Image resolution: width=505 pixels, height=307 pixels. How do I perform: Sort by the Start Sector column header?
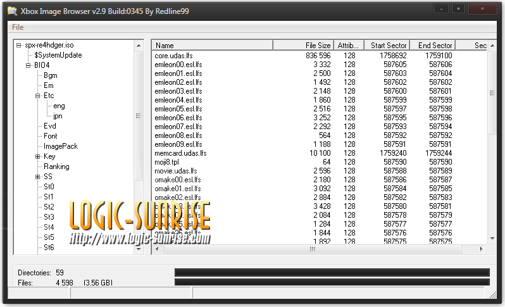pyautogui.click(x=387, y=46)
